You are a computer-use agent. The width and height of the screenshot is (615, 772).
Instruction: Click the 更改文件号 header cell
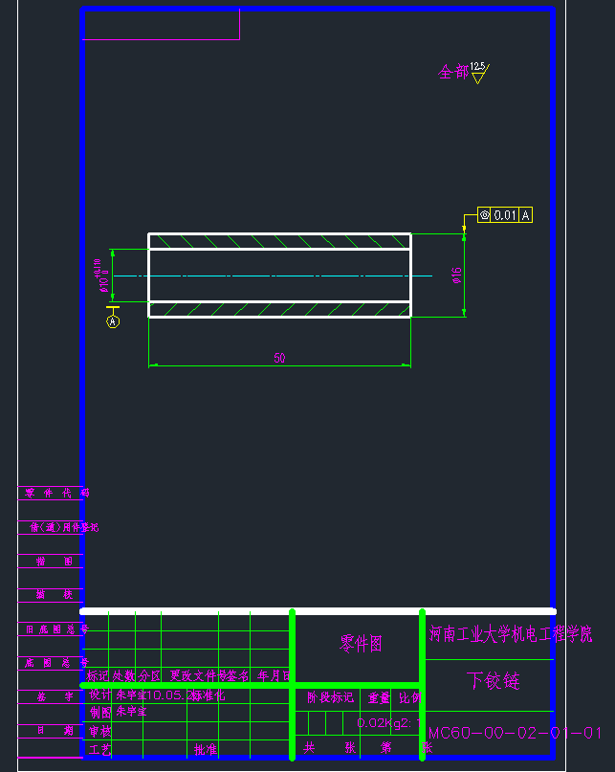click(198, 676)
